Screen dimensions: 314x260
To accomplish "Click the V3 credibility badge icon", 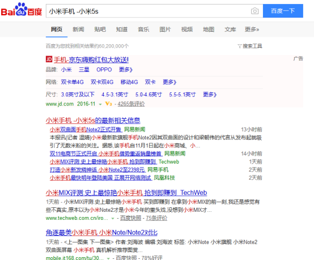I will tap(108, 104).
